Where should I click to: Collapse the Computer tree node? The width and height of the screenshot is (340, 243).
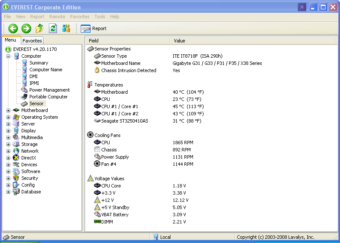pyautogui.click(x=8, y=56)
